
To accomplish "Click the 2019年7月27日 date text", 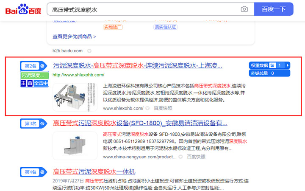I will [x=68, y=181].
